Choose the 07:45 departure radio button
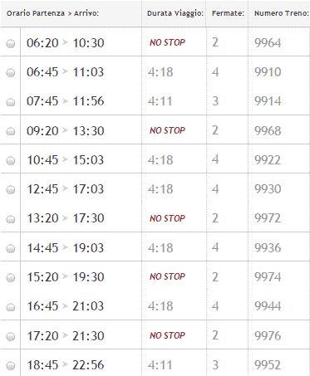This screenshot has width=310, height=376. tap(11, 102)
